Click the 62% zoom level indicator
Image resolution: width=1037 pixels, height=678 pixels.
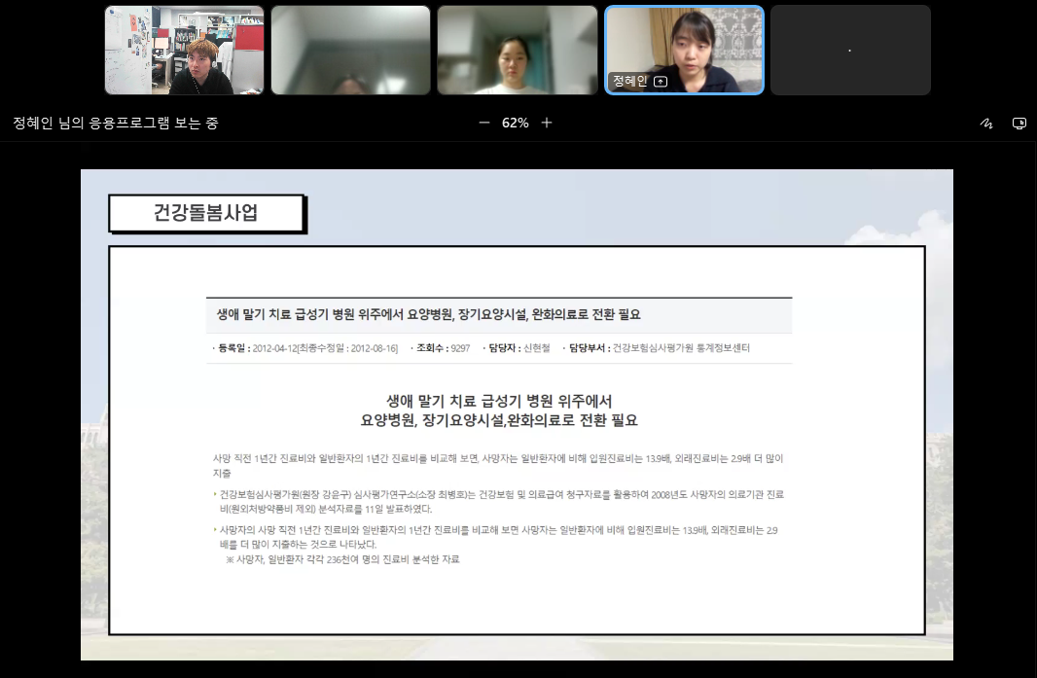click(516, 123)
